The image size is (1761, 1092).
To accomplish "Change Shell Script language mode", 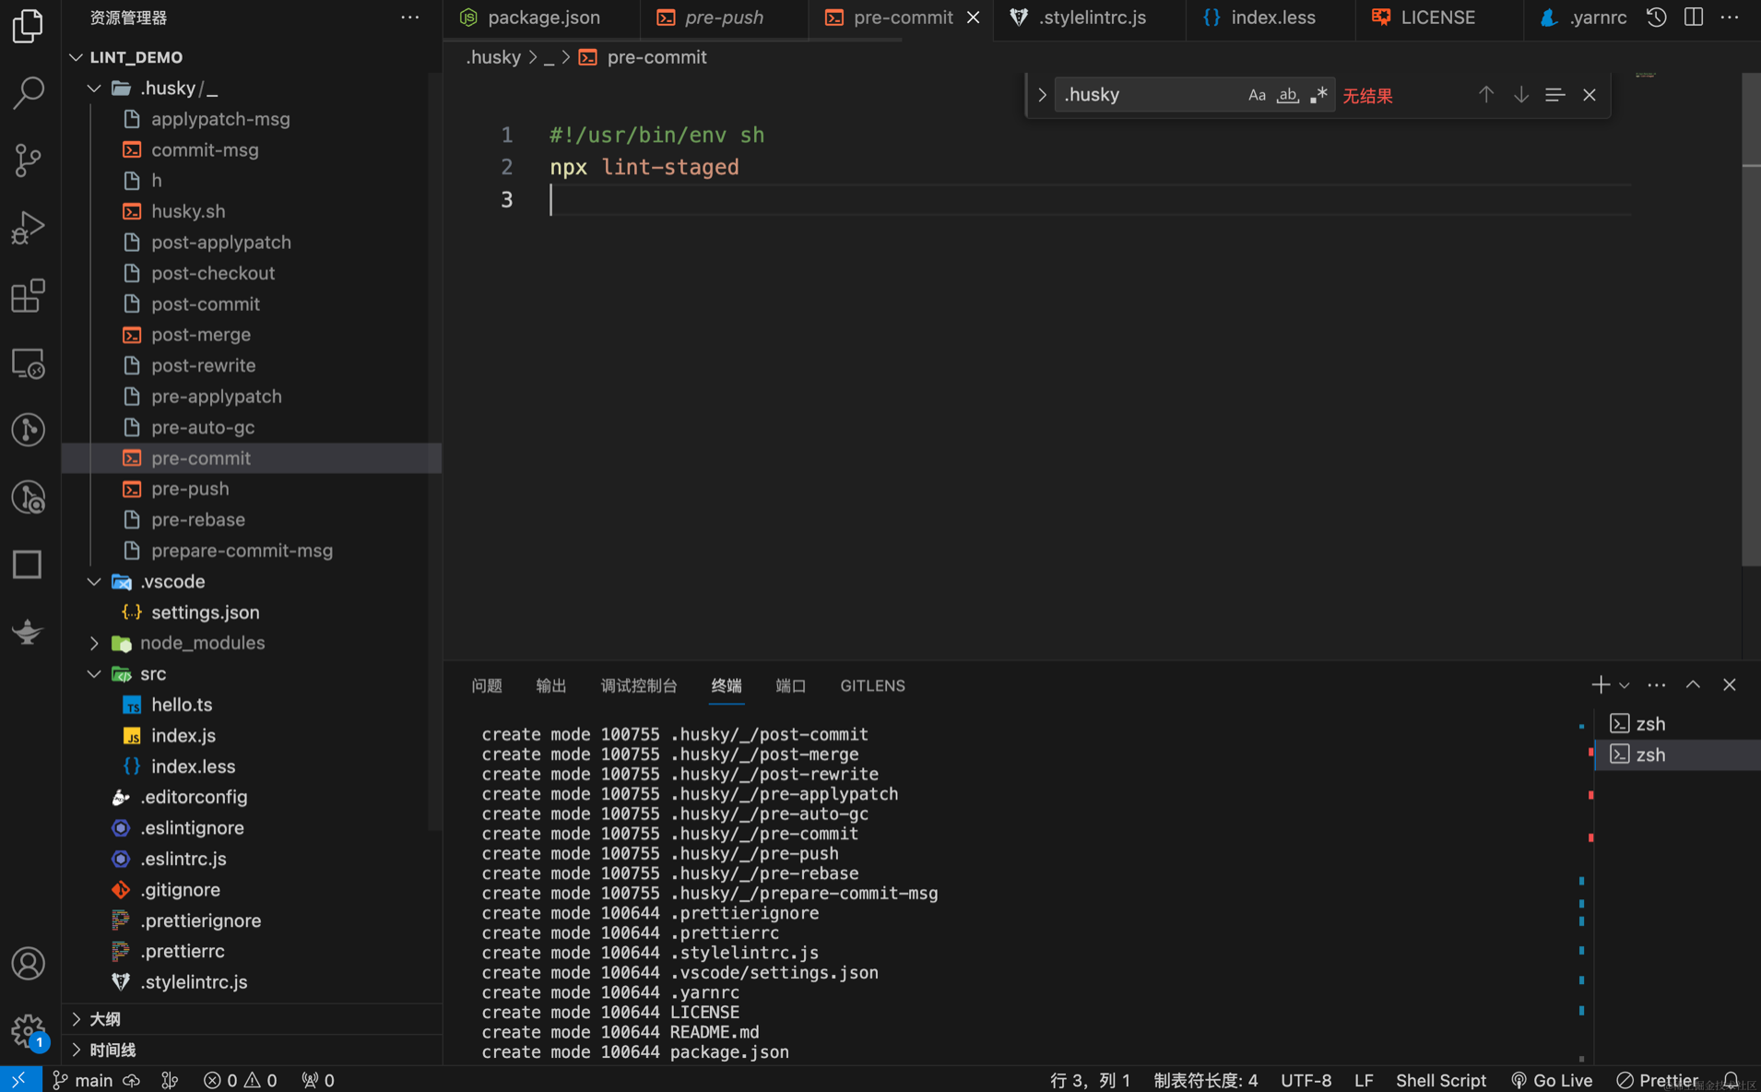I will tap(1441, 1080).
